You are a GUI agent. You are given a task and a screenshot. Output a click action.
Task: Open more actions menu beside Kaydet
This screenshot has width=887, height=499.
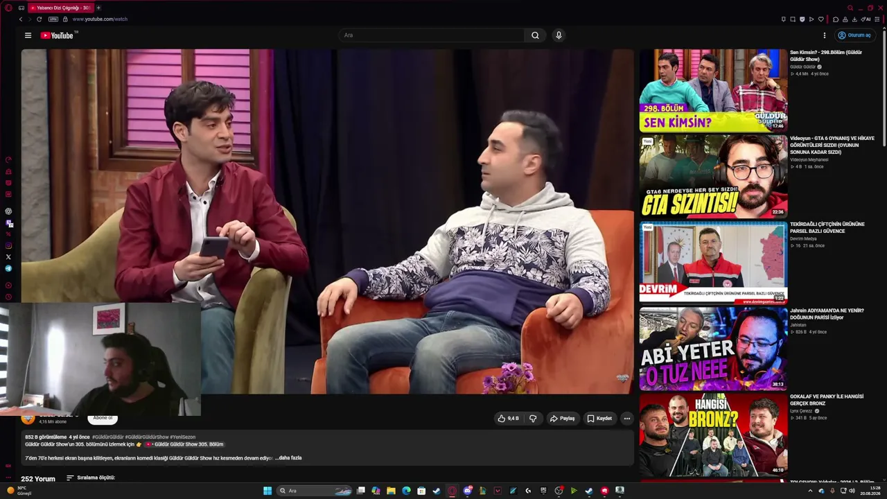[626, 419]
